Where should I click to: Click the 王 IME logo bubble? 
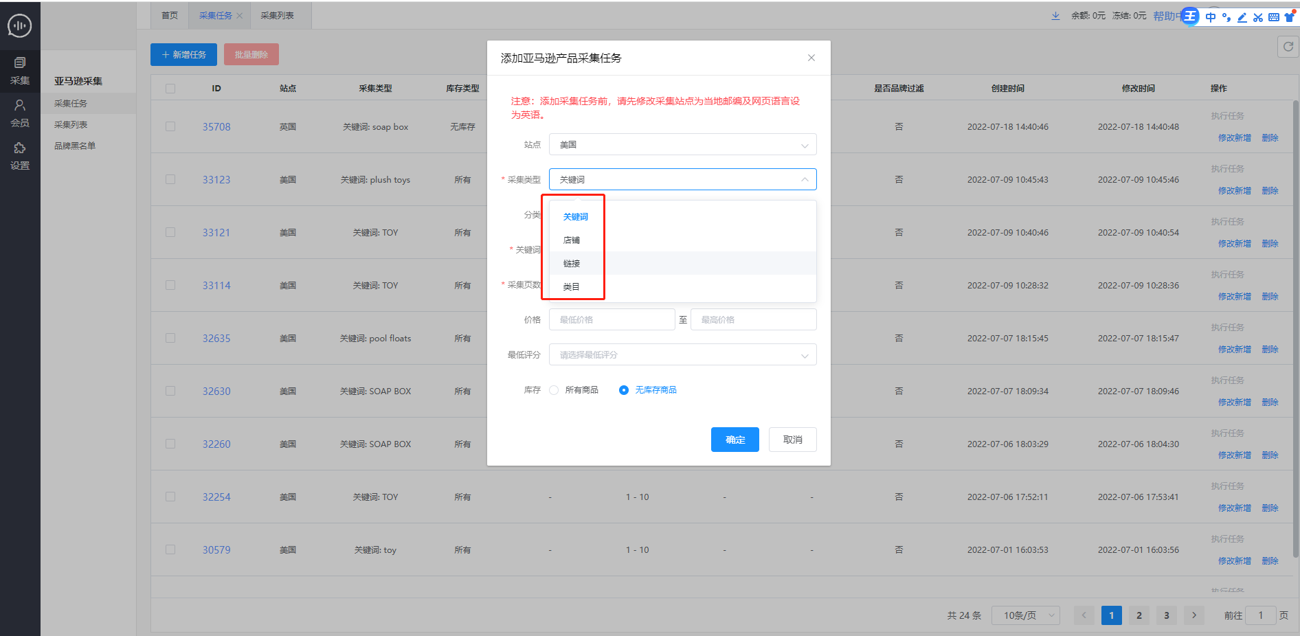tap(1190, 16)
